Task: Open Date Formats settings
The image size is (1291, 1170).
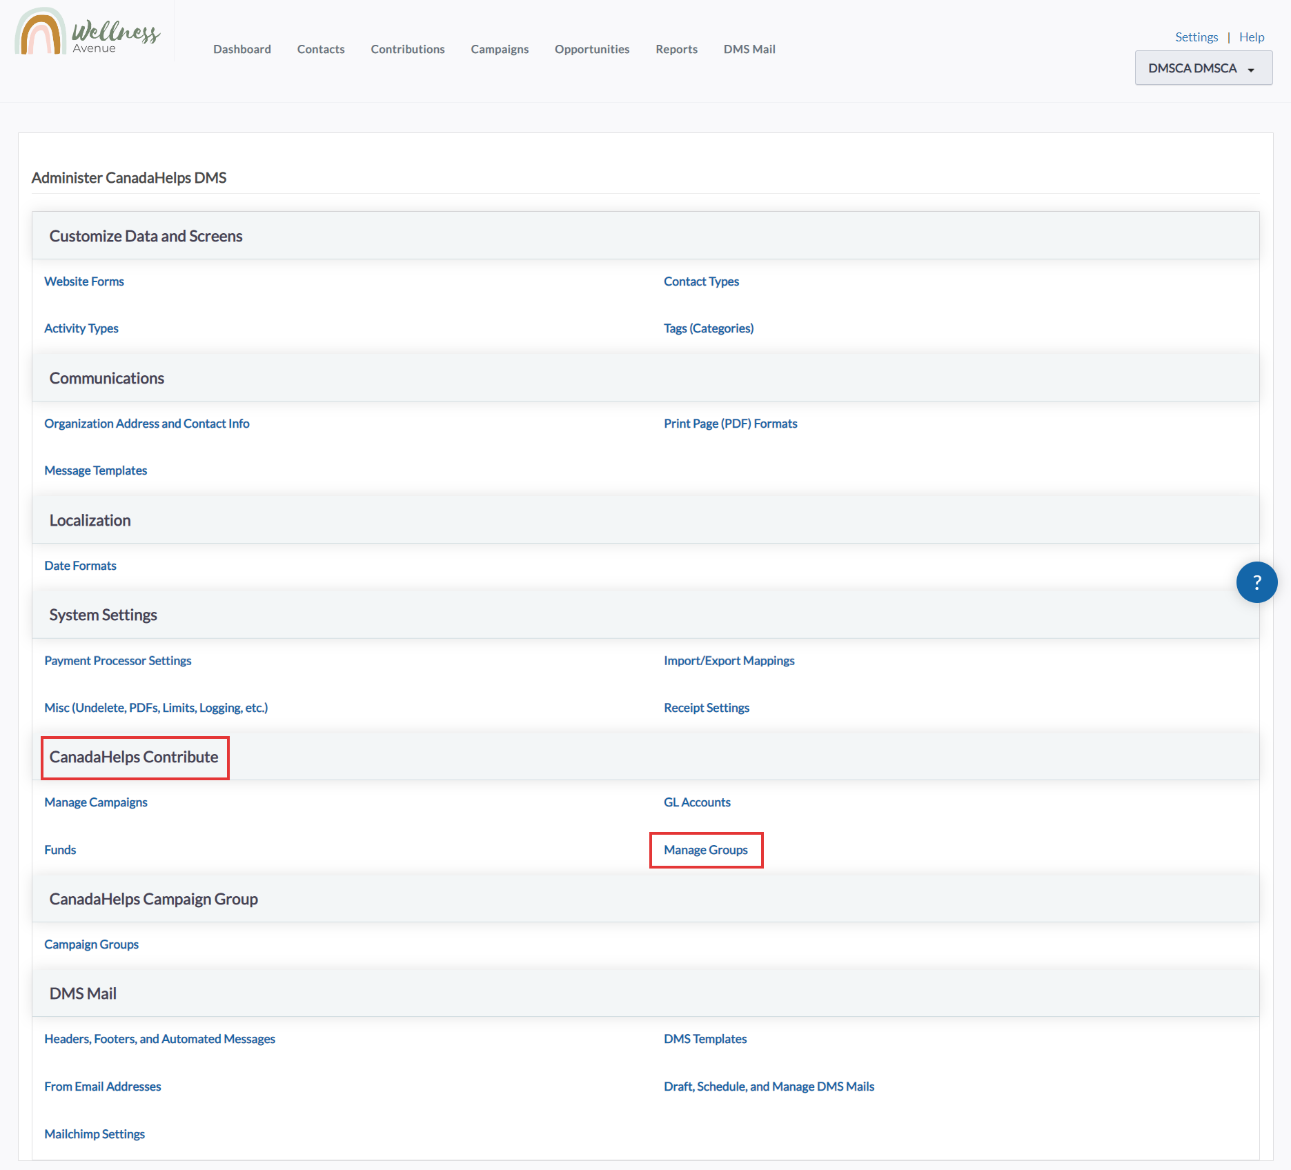Action: tap(80, 566)
